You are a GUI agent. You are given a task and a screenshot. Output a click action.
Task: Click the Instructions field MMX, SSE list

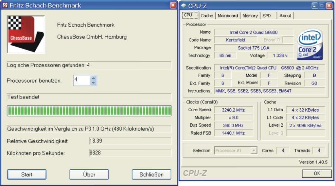coord(270,91)
